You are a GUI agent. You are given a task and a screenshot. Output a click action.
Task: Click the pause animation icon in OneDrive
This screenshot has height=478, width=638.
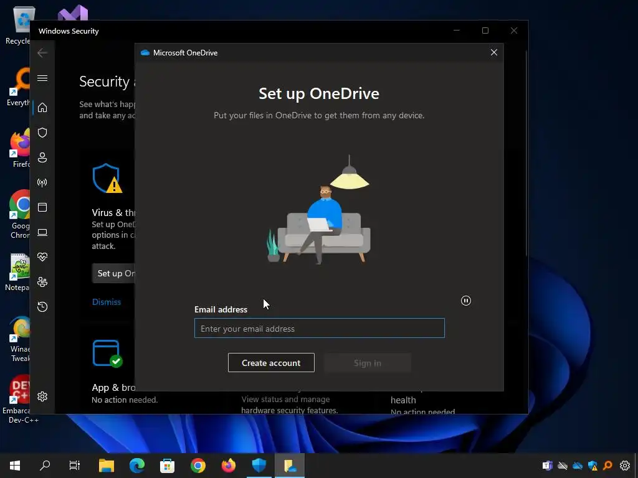(466, 301)
